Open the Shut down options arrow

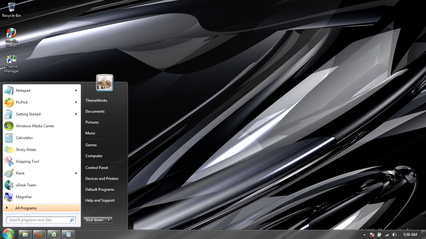point(109,220)
